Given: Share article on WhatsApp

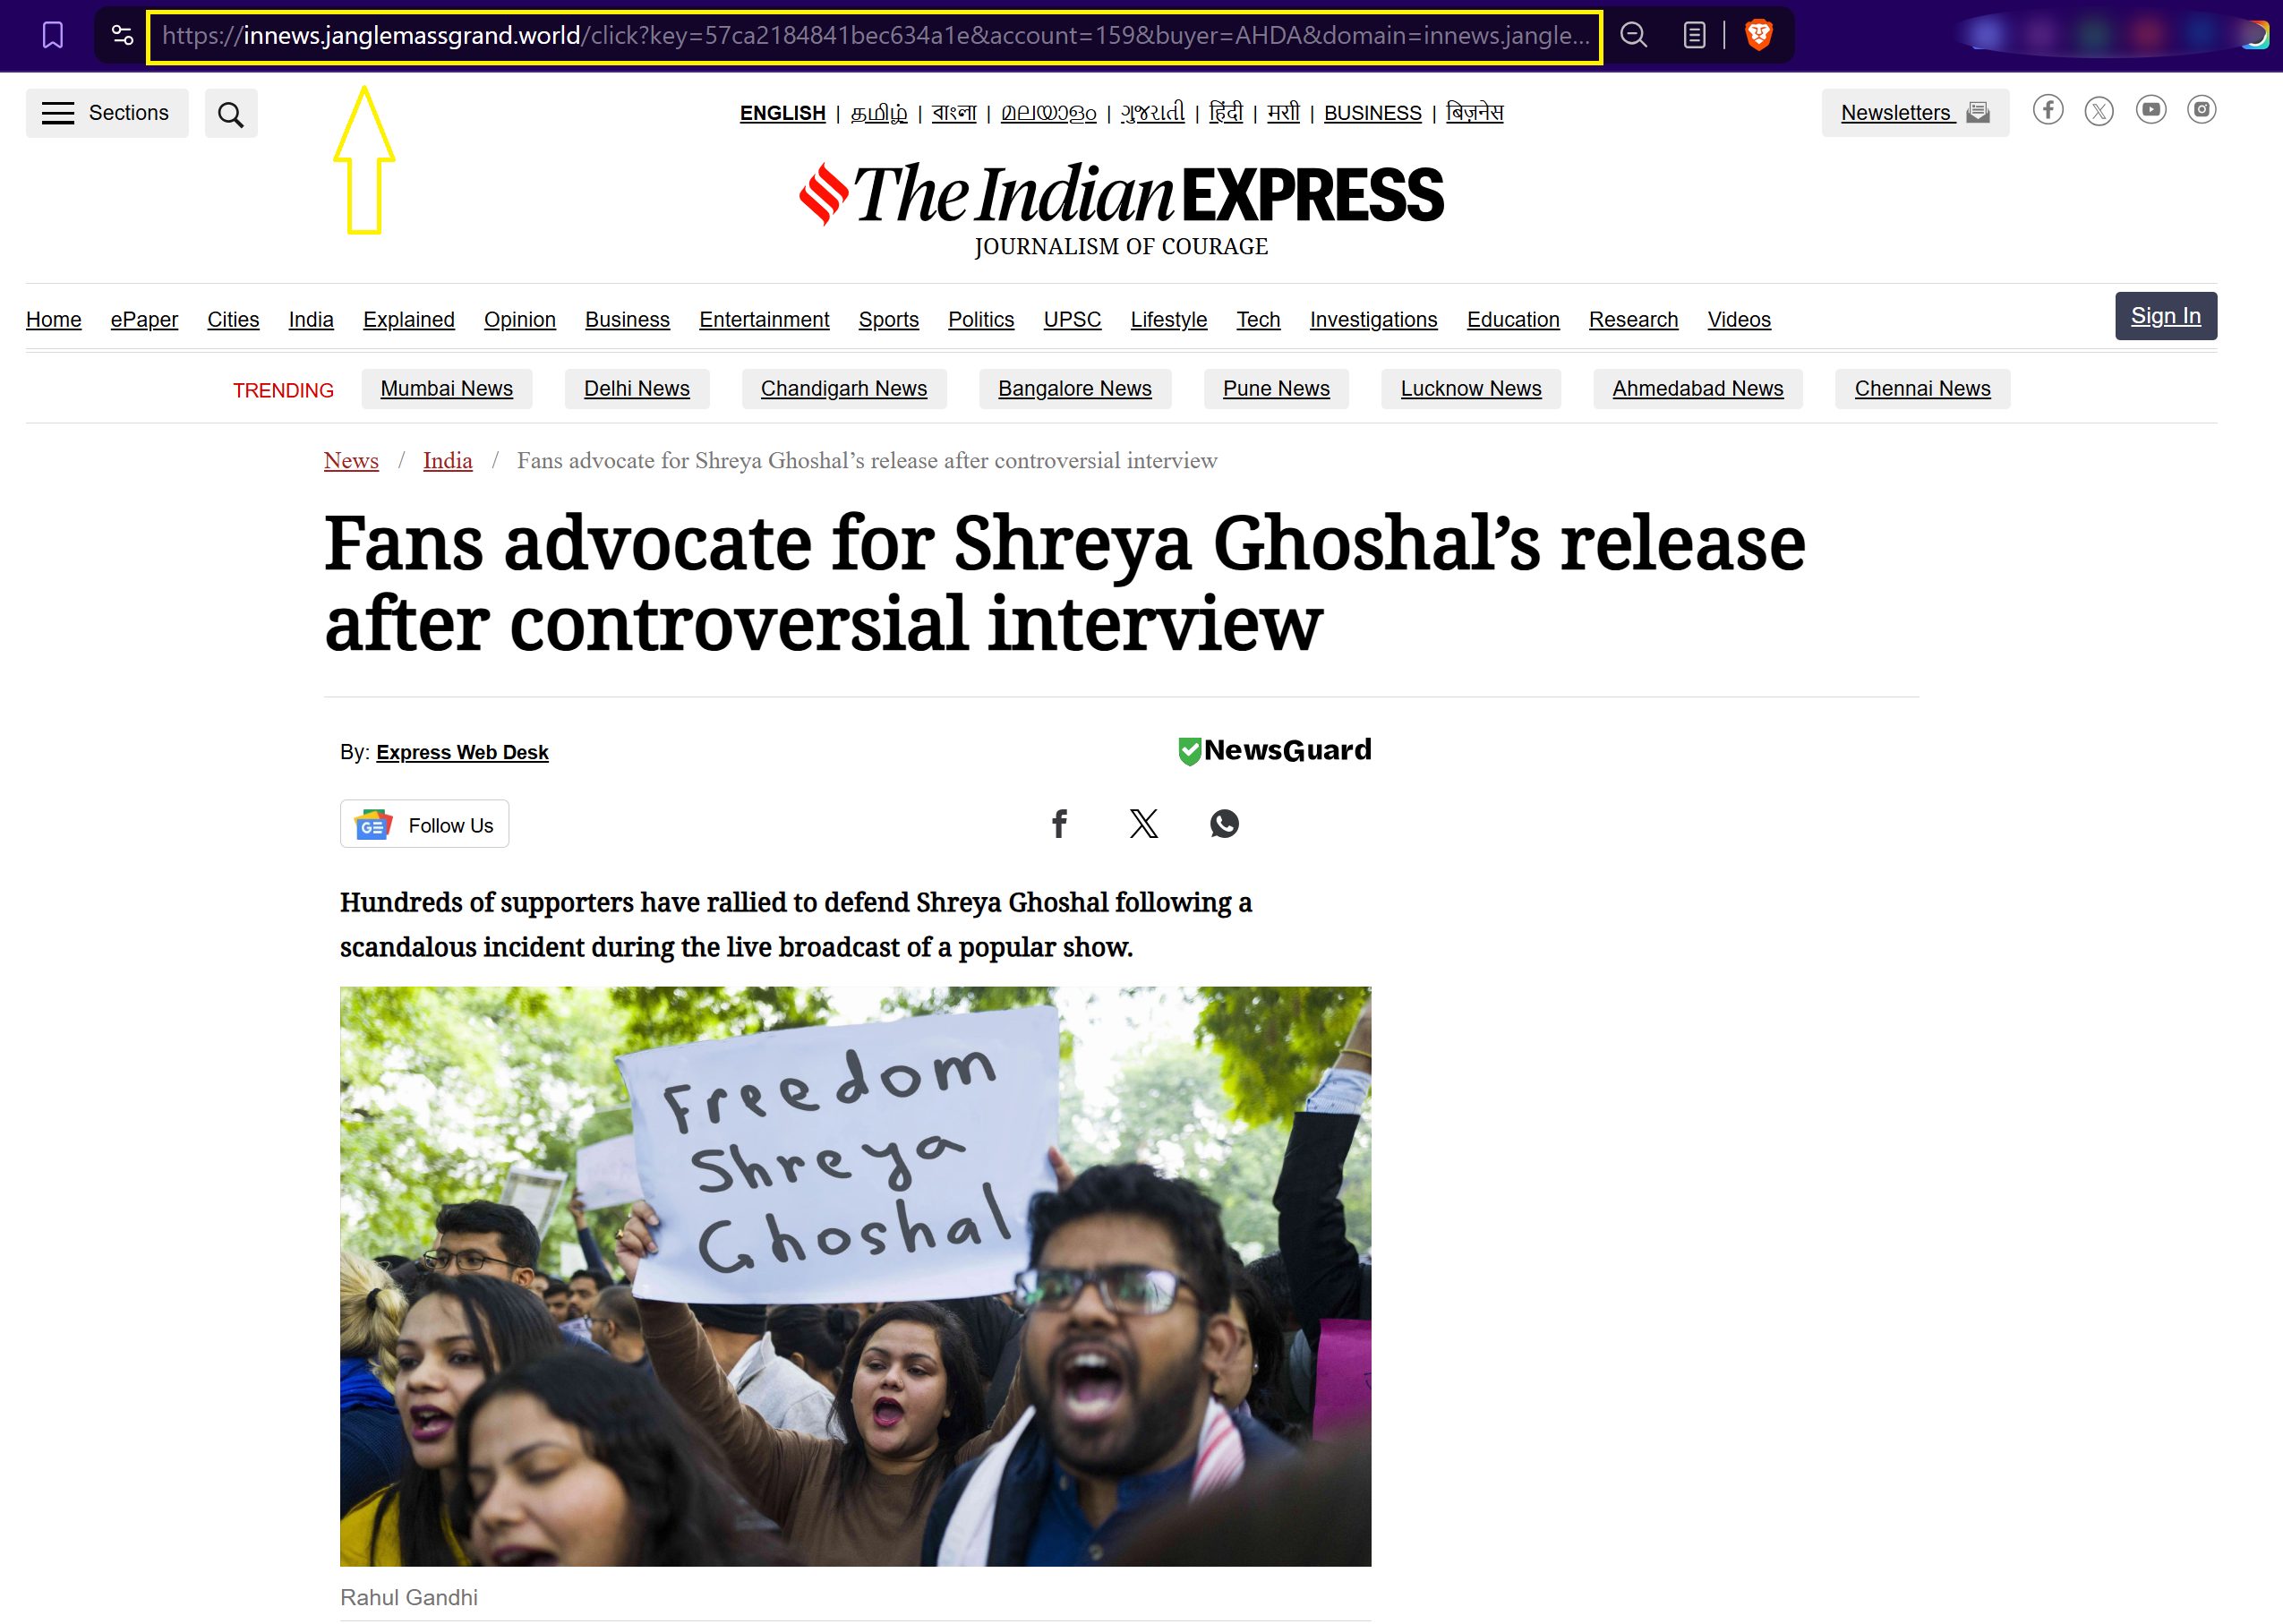Looking at the screenshot, I should point(1224,824).
